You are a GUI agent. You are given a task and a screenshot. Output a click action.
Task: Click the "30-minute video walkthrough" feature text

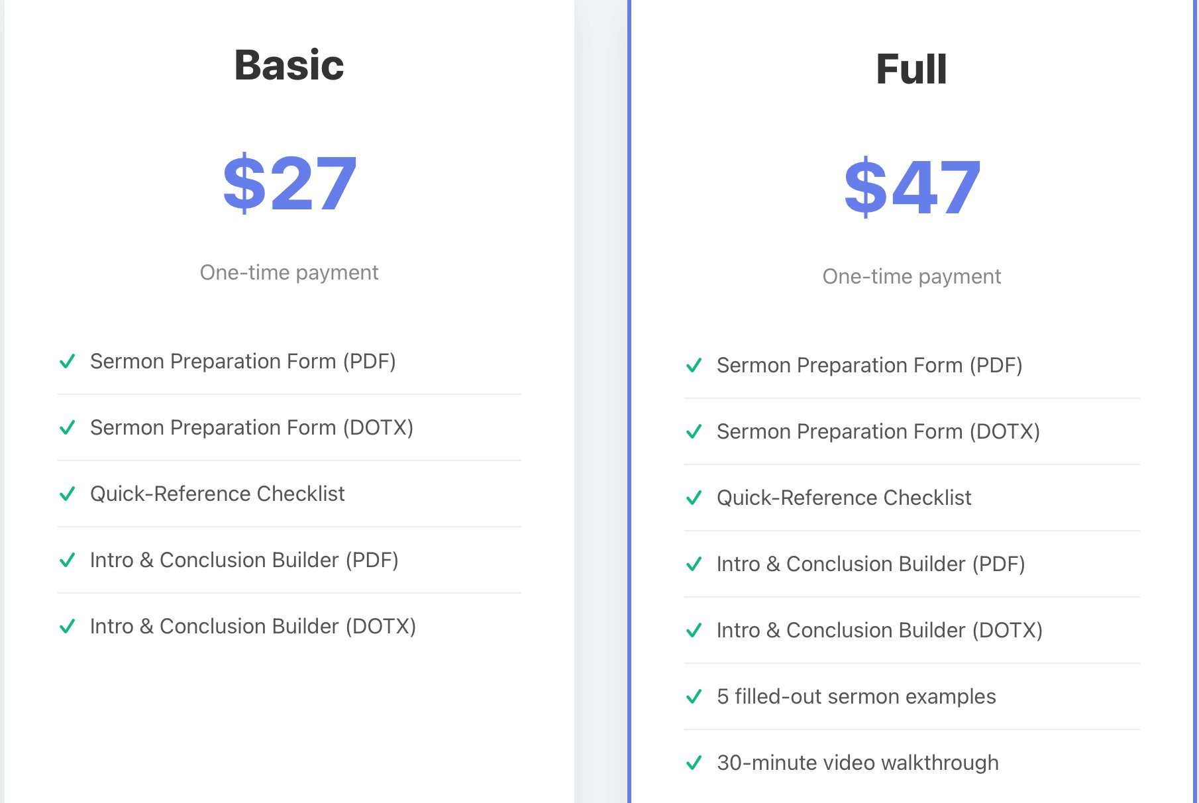coord(857,763)
